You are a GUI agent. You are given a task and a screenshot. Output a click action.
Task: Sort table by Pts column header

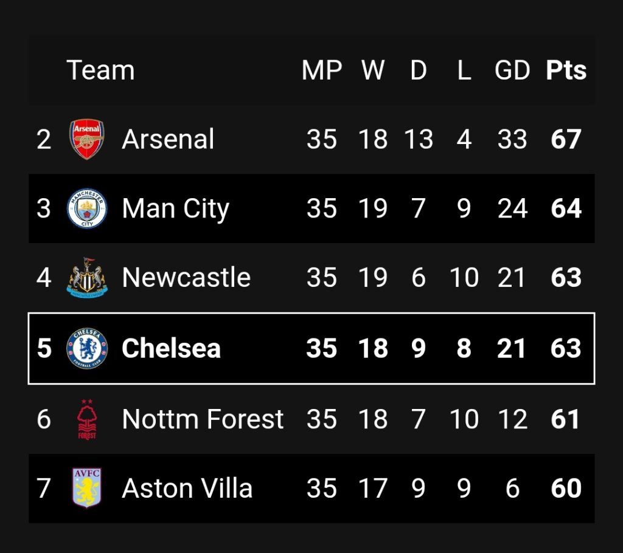tap(566, 70)
